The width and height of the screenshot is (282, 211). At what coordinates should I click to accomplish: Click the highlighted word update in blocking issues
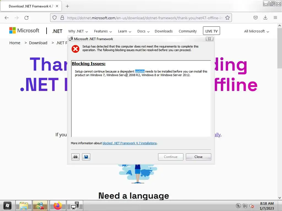point(140,71)
